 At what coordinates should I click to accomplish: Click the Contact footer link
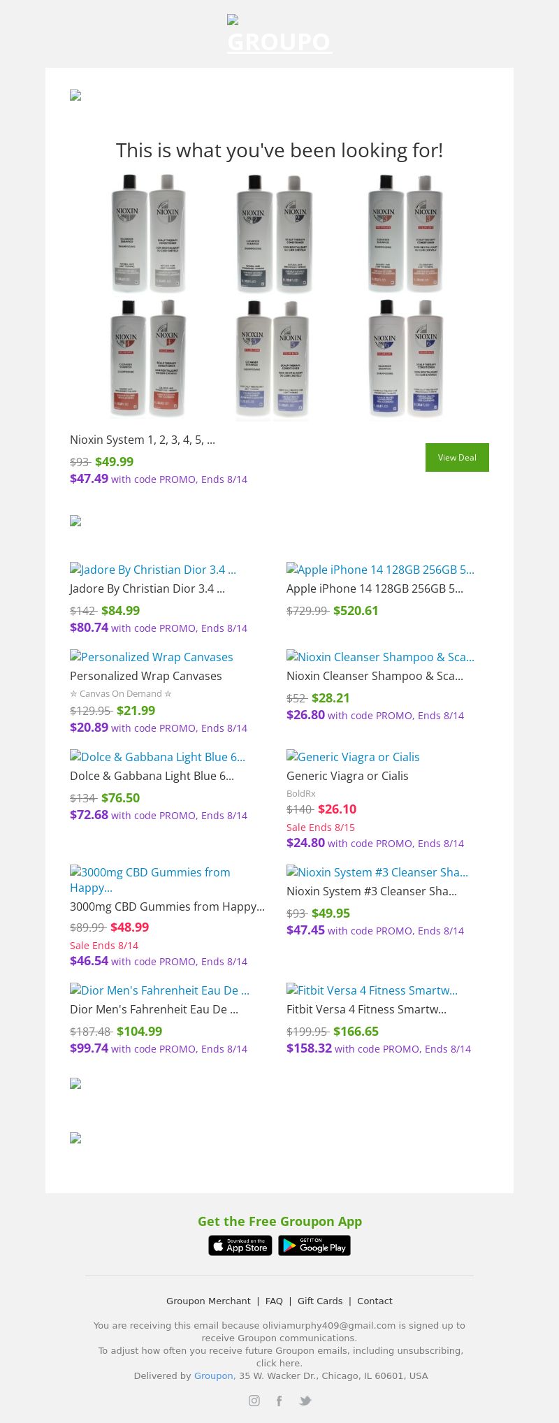pyautogui.click(x=375, y=1301)
